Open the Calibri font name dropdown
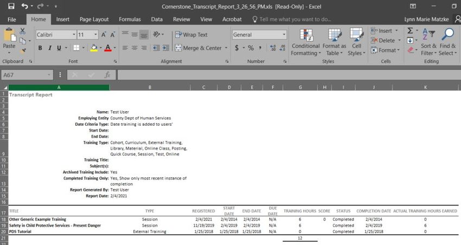Viewport: 461px width, 245px height. [74, 35]
